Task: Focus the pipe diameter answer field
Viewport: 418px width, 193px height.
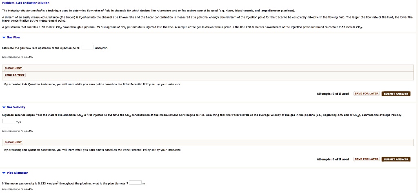Action: coord(136,183)
